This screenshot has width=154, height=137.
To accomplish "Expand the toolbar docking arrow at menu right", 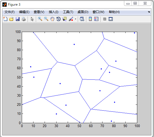I will 149,12.
